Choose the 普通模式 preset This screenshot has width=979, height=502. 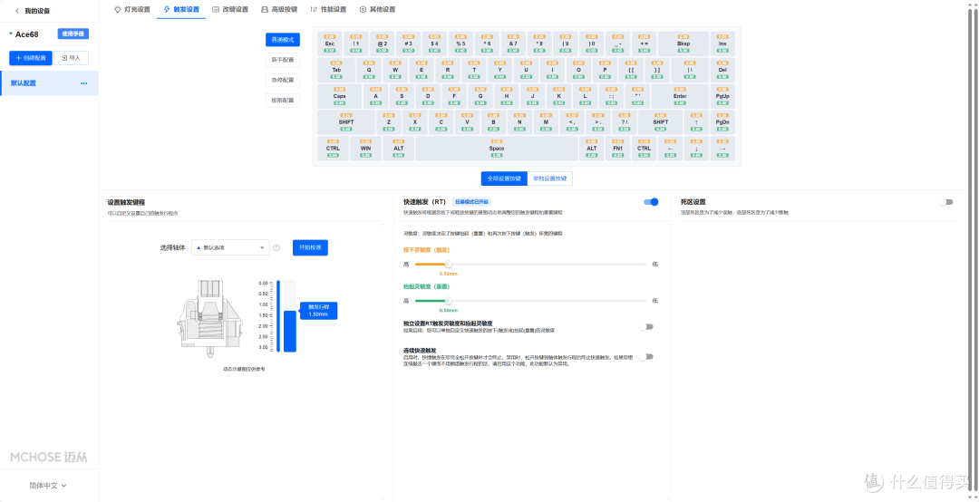click(283, 39)
